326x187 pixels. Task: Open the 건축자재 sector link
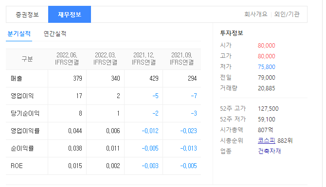coord(270,151)
